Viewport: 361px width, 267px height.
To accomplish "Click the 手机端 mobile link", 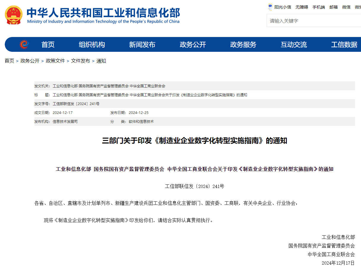I will pos(319,7).
